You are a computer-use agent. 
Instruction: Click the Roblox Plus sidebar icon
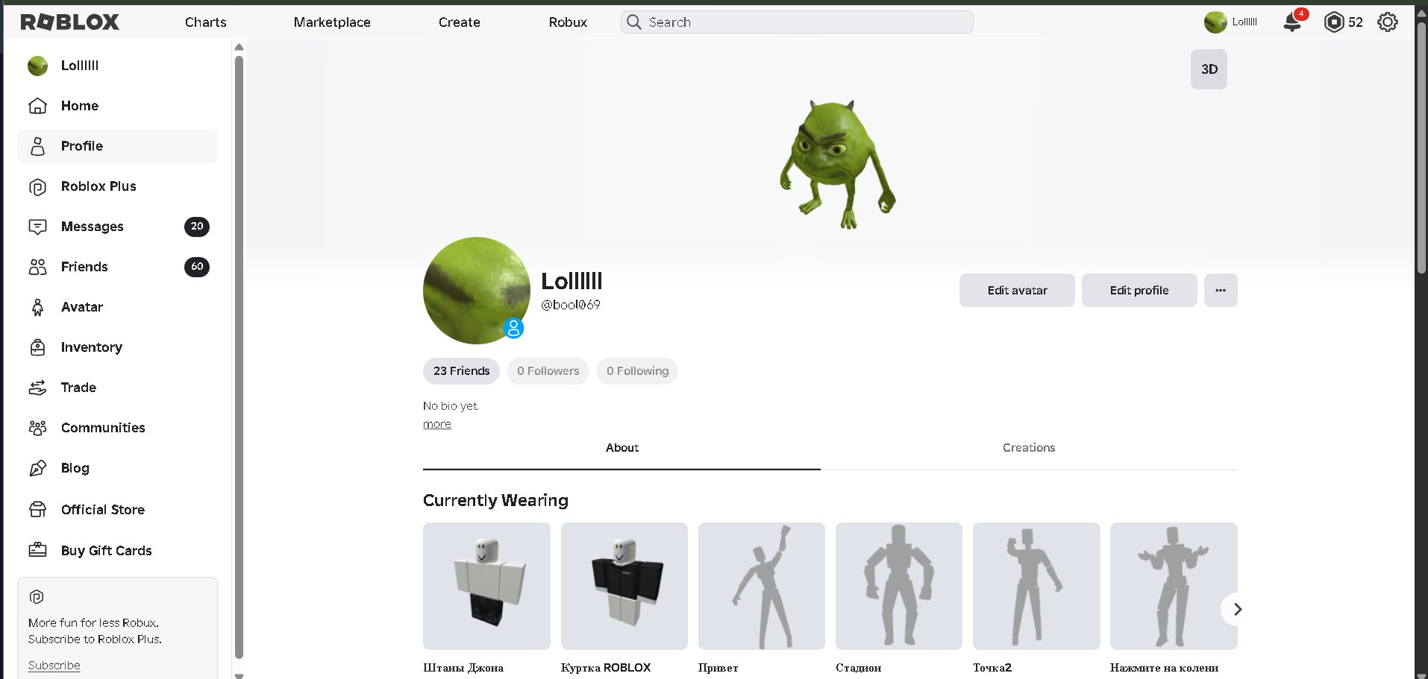click(37, 186)
